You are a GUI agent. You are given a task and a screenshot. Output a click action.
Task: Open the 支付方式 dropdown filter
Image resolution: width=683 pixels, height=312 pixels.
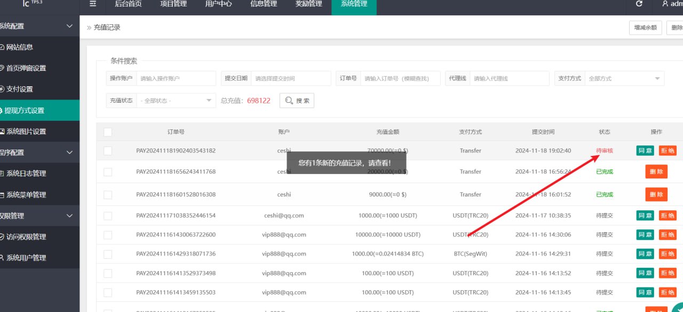click(624, 78)
